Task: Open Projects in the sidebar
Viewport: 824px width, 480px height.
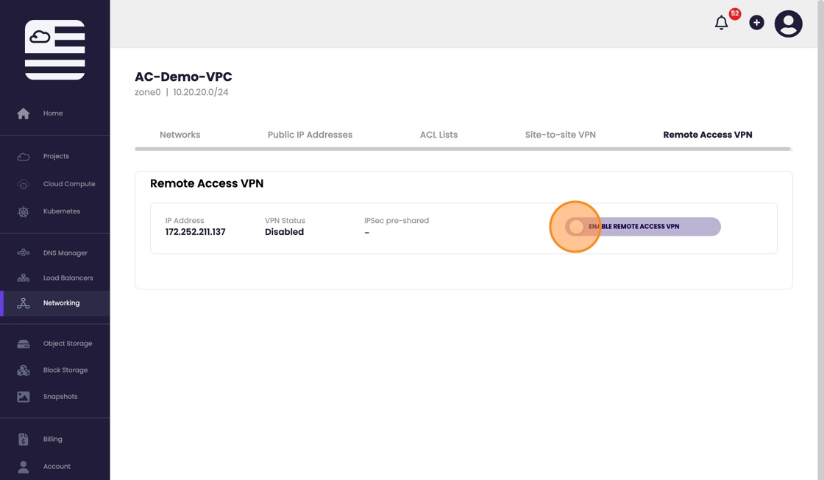Action: 56,156
